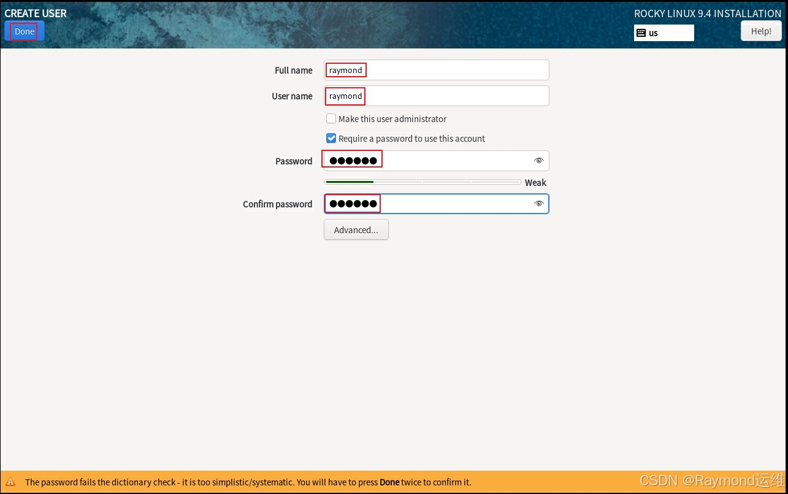
Task: Reveal the Confirm password via eye icon
Action: (x=539, y=204)
